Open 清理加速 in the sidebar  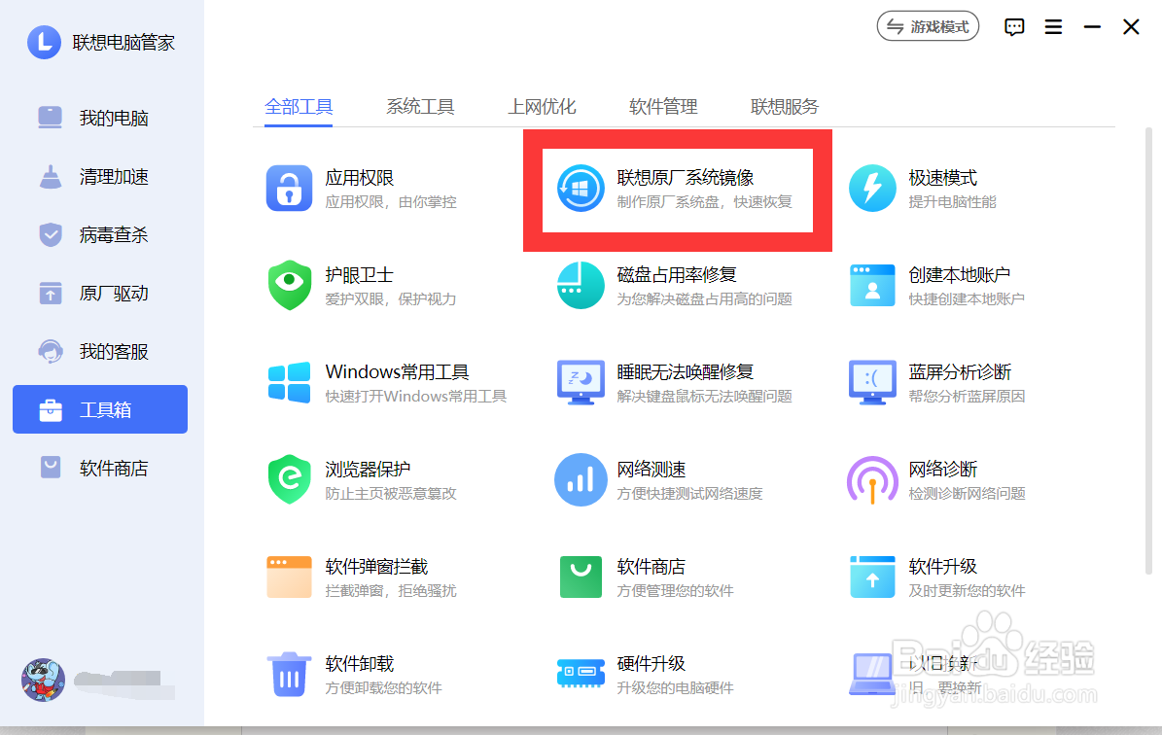point(100,176)
